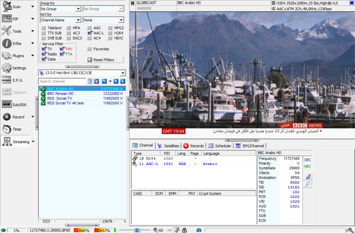Click the clock icon beside Search channel
The width and height of the screenshot is (355, 234).
tap(97, 81)
